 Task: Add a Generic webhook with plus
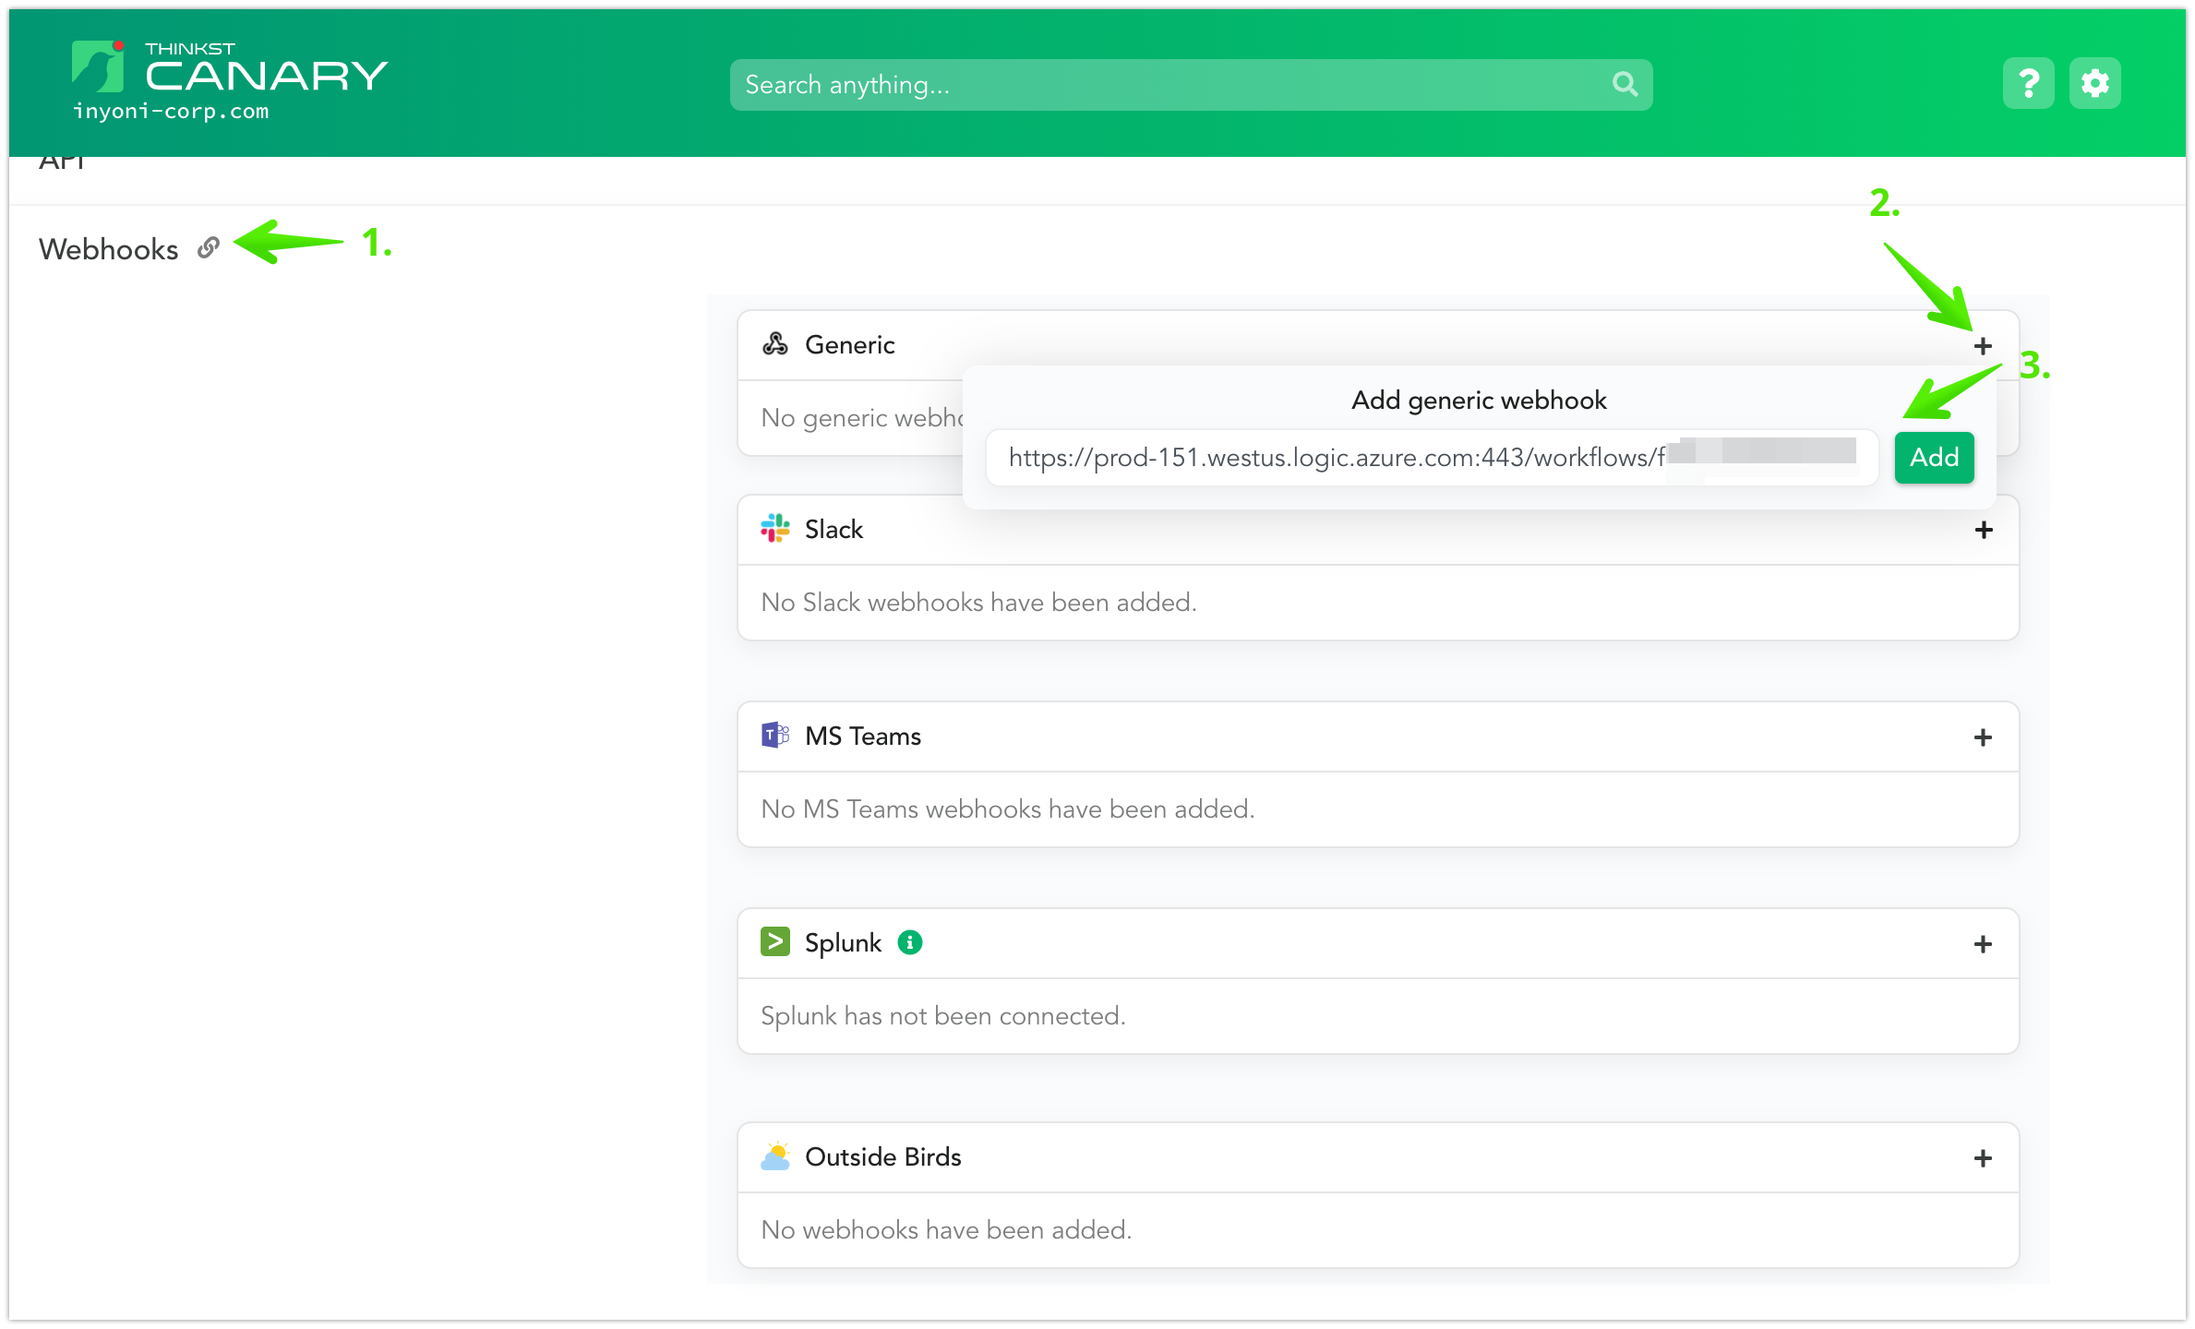[x=1983, y=346]
